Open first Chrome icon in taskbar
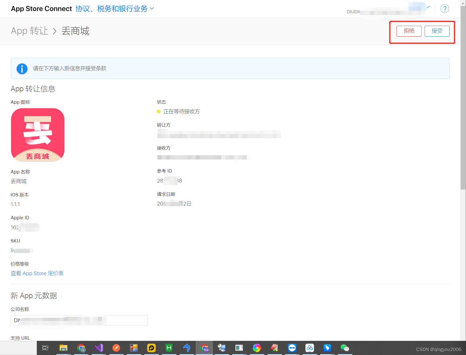466x355 pixels. pos(81,348)
